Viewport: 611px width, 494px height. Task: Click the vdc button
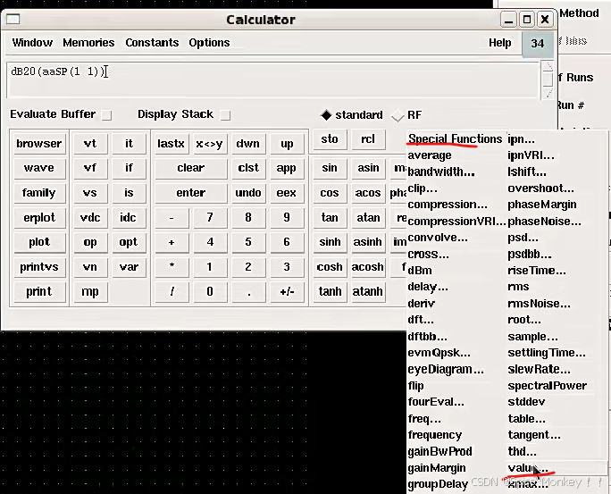90,217
